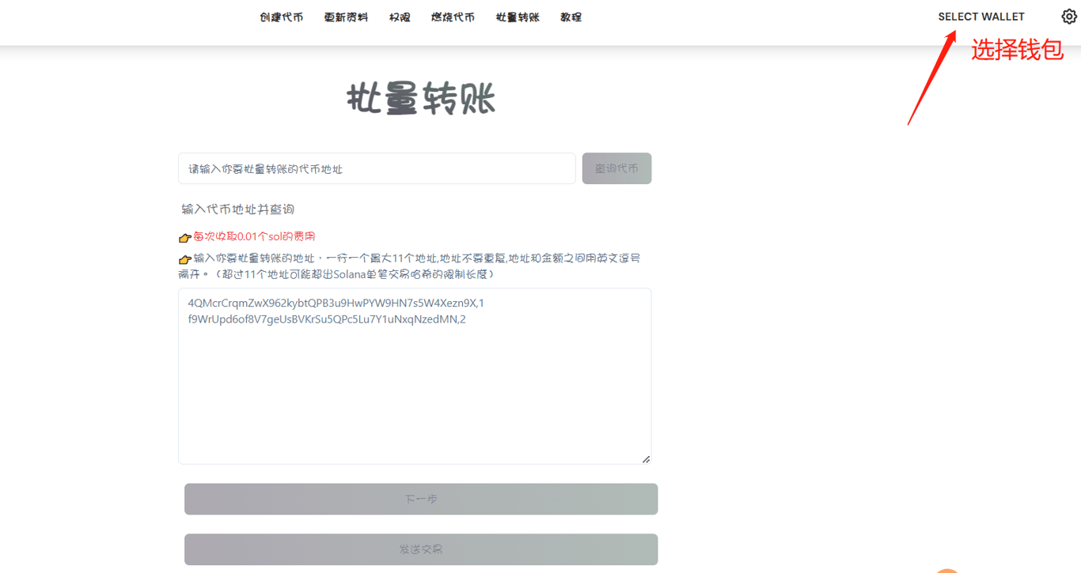The width and height of the screenshot is (1081, 573).
Task: Click the SELECT WALLET button
Action: (981, 17)
